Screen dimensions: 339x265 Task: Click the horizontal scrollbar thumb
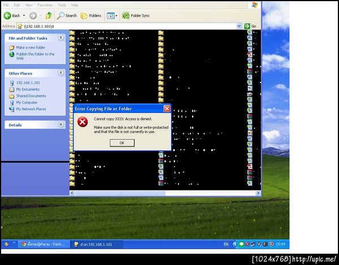point(120,193)
